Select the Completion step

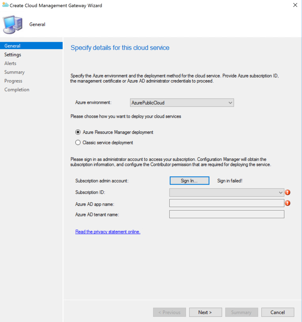(x=17, y=89)
